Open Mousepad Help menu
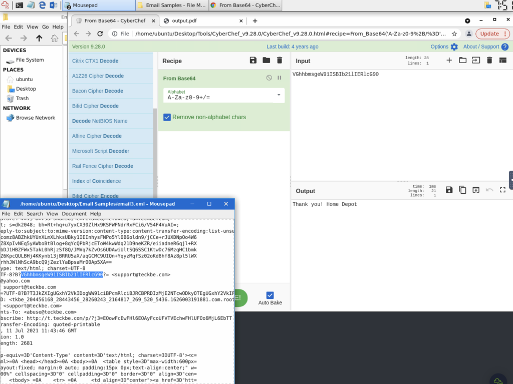The height and width of the screenshot is (384, 513). coord(96,214)
